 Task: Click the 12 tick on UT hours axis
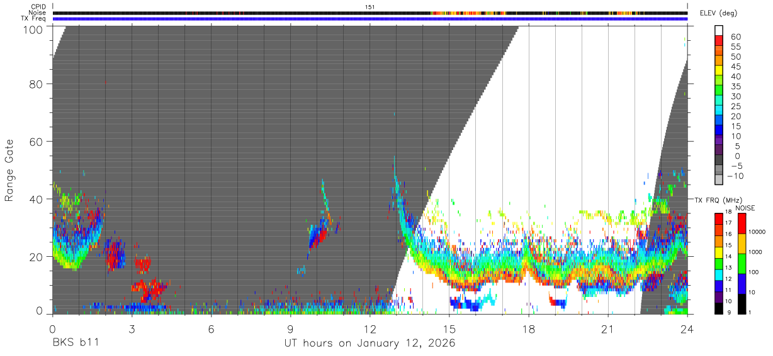370,329
